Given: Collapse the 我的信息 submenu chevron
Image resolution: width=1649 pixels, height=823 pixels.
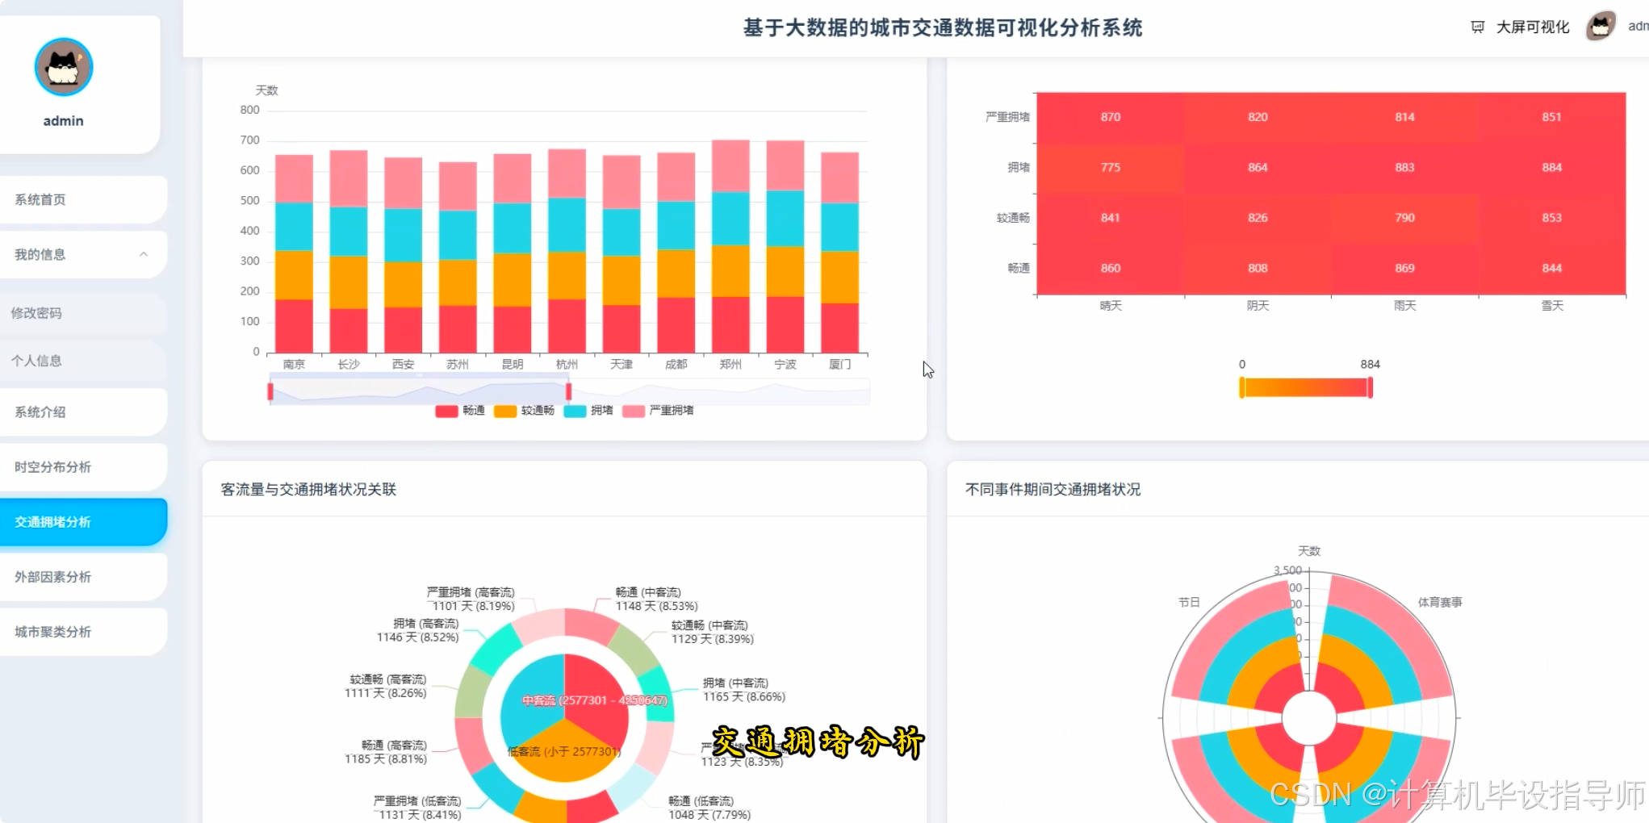Looking at the screenshot, I should [x=144, y=254].
